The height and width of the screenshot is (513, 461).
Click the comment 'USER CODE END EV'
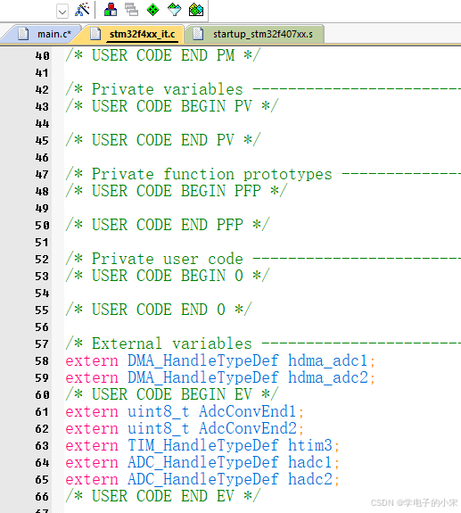click(163, 496)
